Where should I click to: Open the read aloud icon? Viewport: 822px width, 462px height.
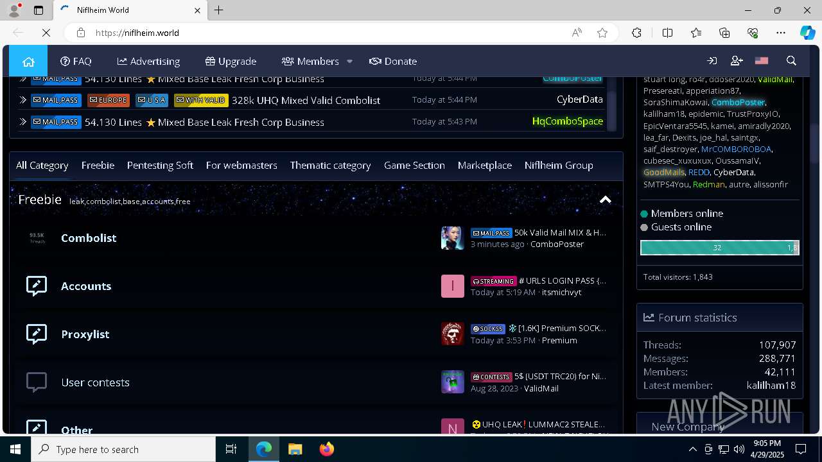point(577,33)
